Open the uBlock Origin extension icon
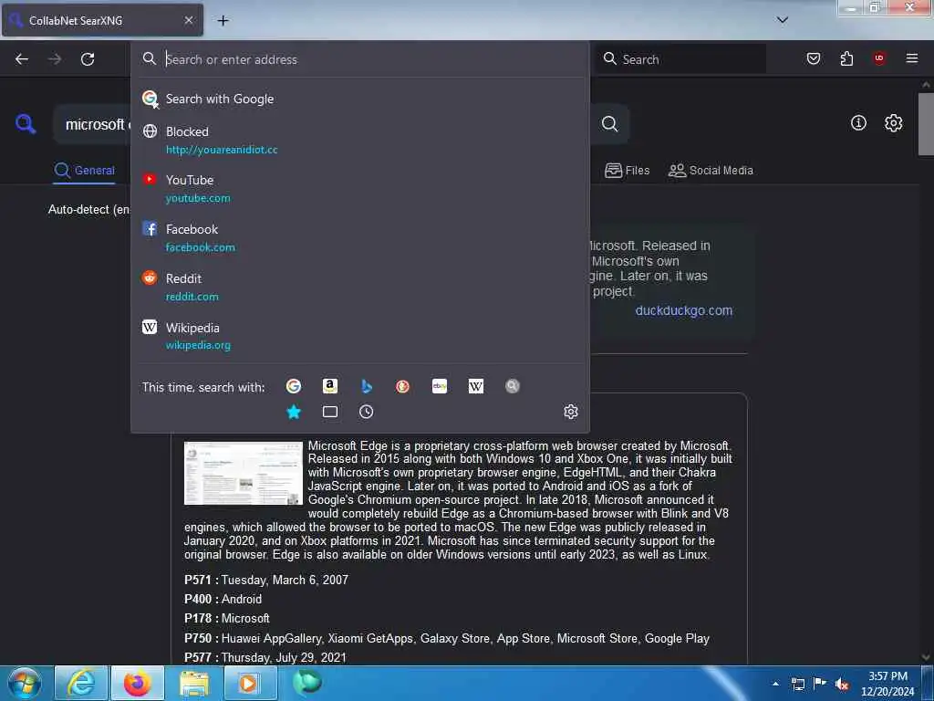934x701 pixels. tap(879, 58)
